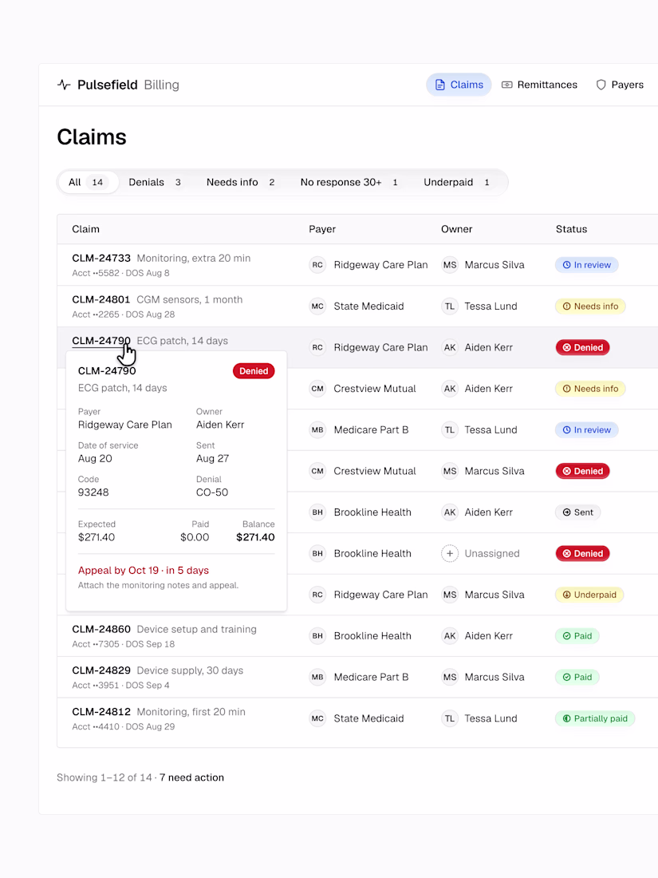Click the CM avatar in the Crestview Mutual Needs info row
The height and width of the screenshot is (878, 658).
point(317,389)
